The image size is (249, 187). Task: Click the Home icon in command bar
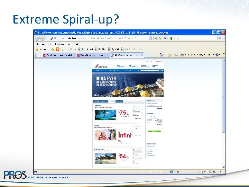click(x=161, y=55)
